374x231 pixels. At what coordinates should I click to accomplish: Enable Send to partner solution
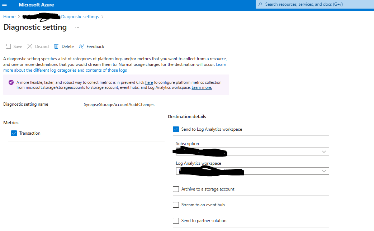pyautogui.click(x=176, y=221)
